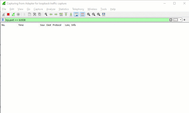Open capture options gear icon
The height and width of the screenshot is (113, 189).
(18, 14)
